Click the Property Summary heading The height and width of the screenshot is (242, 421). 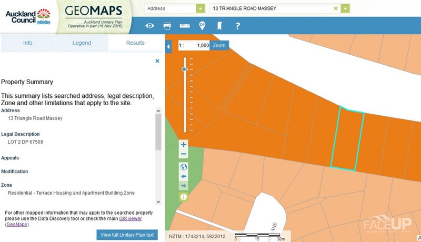pos(27,82)
